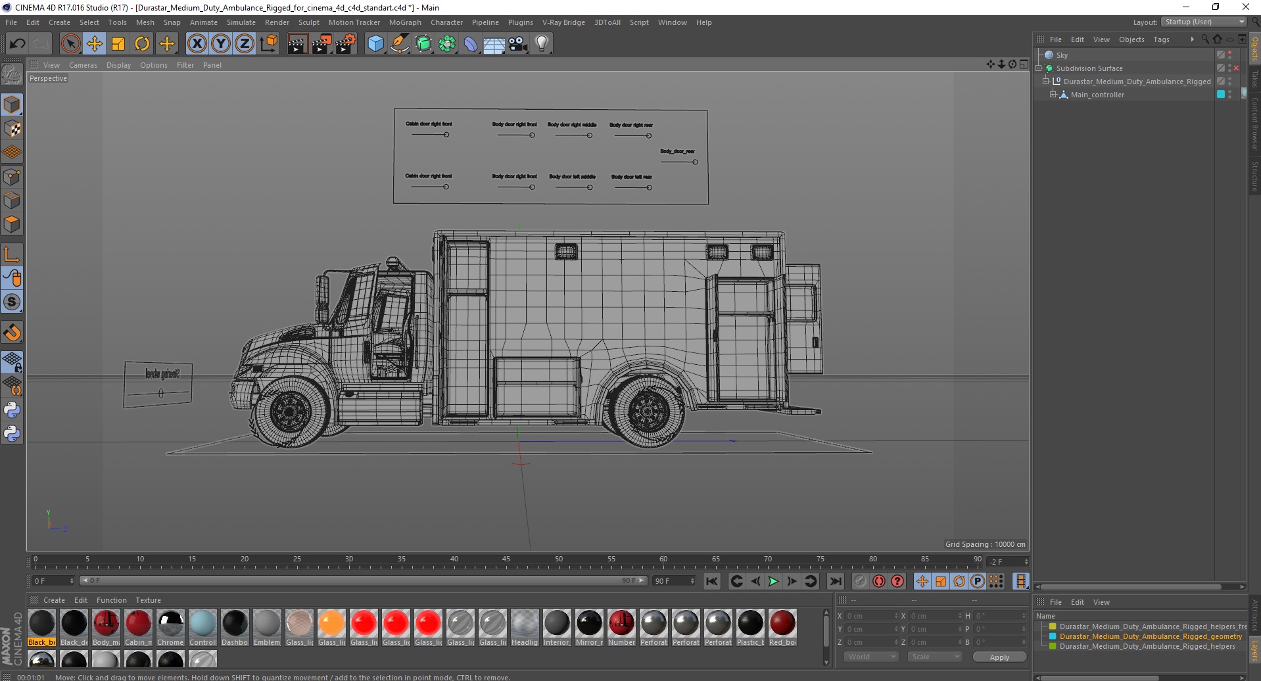Add floor environment object

coord(494,44)
